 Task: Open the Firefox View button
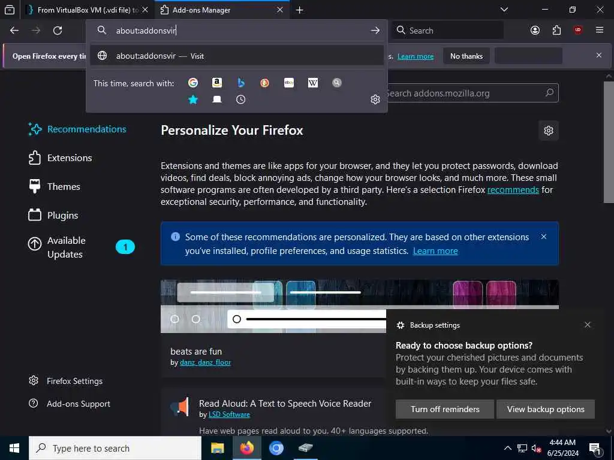pos(10,10)
